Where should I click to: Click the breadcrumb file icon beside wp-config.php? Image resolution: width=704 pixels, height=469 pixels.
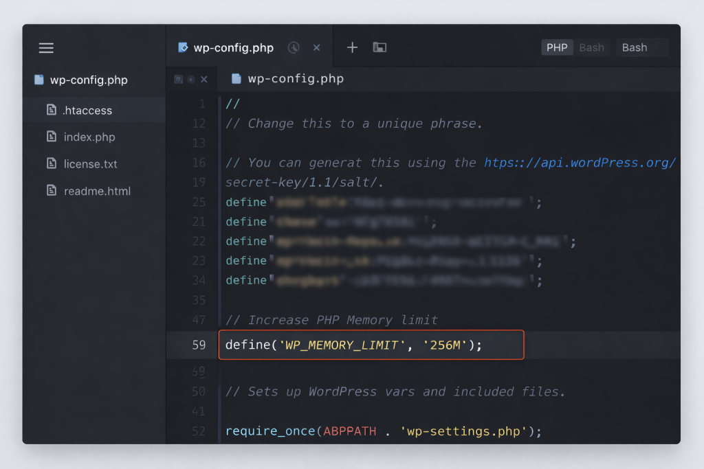[x=236, y=79]
